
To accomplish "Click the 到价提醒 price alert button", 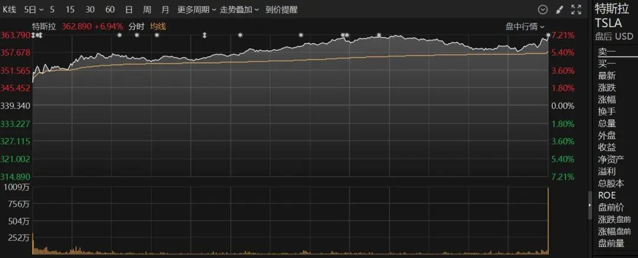I will (282, 10).
